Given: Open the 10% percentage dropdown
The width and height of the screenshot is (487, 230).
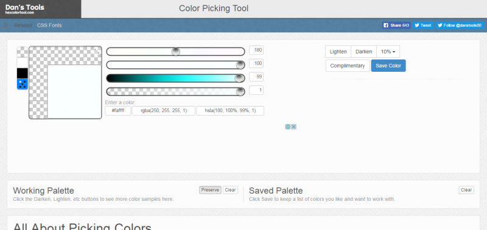Looking at the screenshot, I should coord(388,52).
